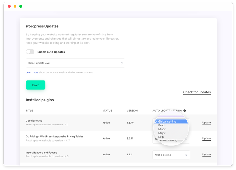
Task: Click the STATUS column header
Action: [107, 111]
